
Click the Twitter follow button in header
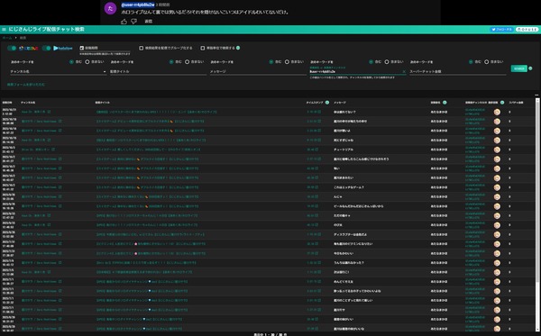(501, 30)
